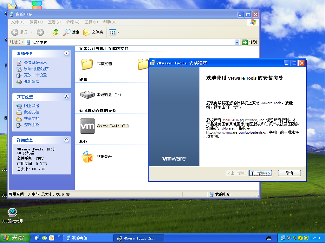Viewport: 325px width, 243px height.
Task: Click the colorful desktop icon at top
Action: 37,4
